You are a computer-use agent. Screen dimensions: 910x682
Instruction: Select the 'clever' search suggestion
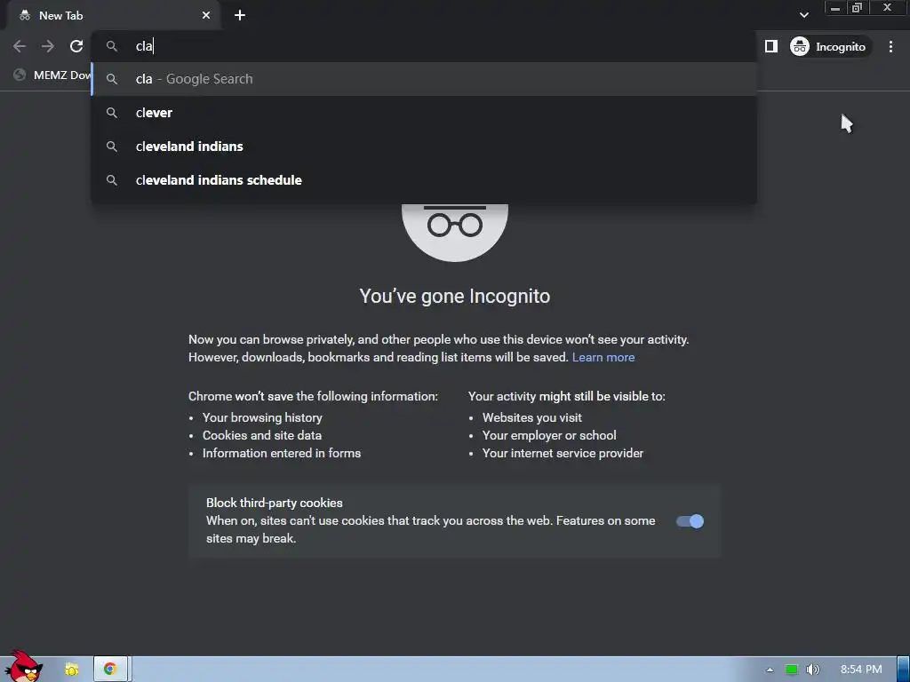(424, 113)
